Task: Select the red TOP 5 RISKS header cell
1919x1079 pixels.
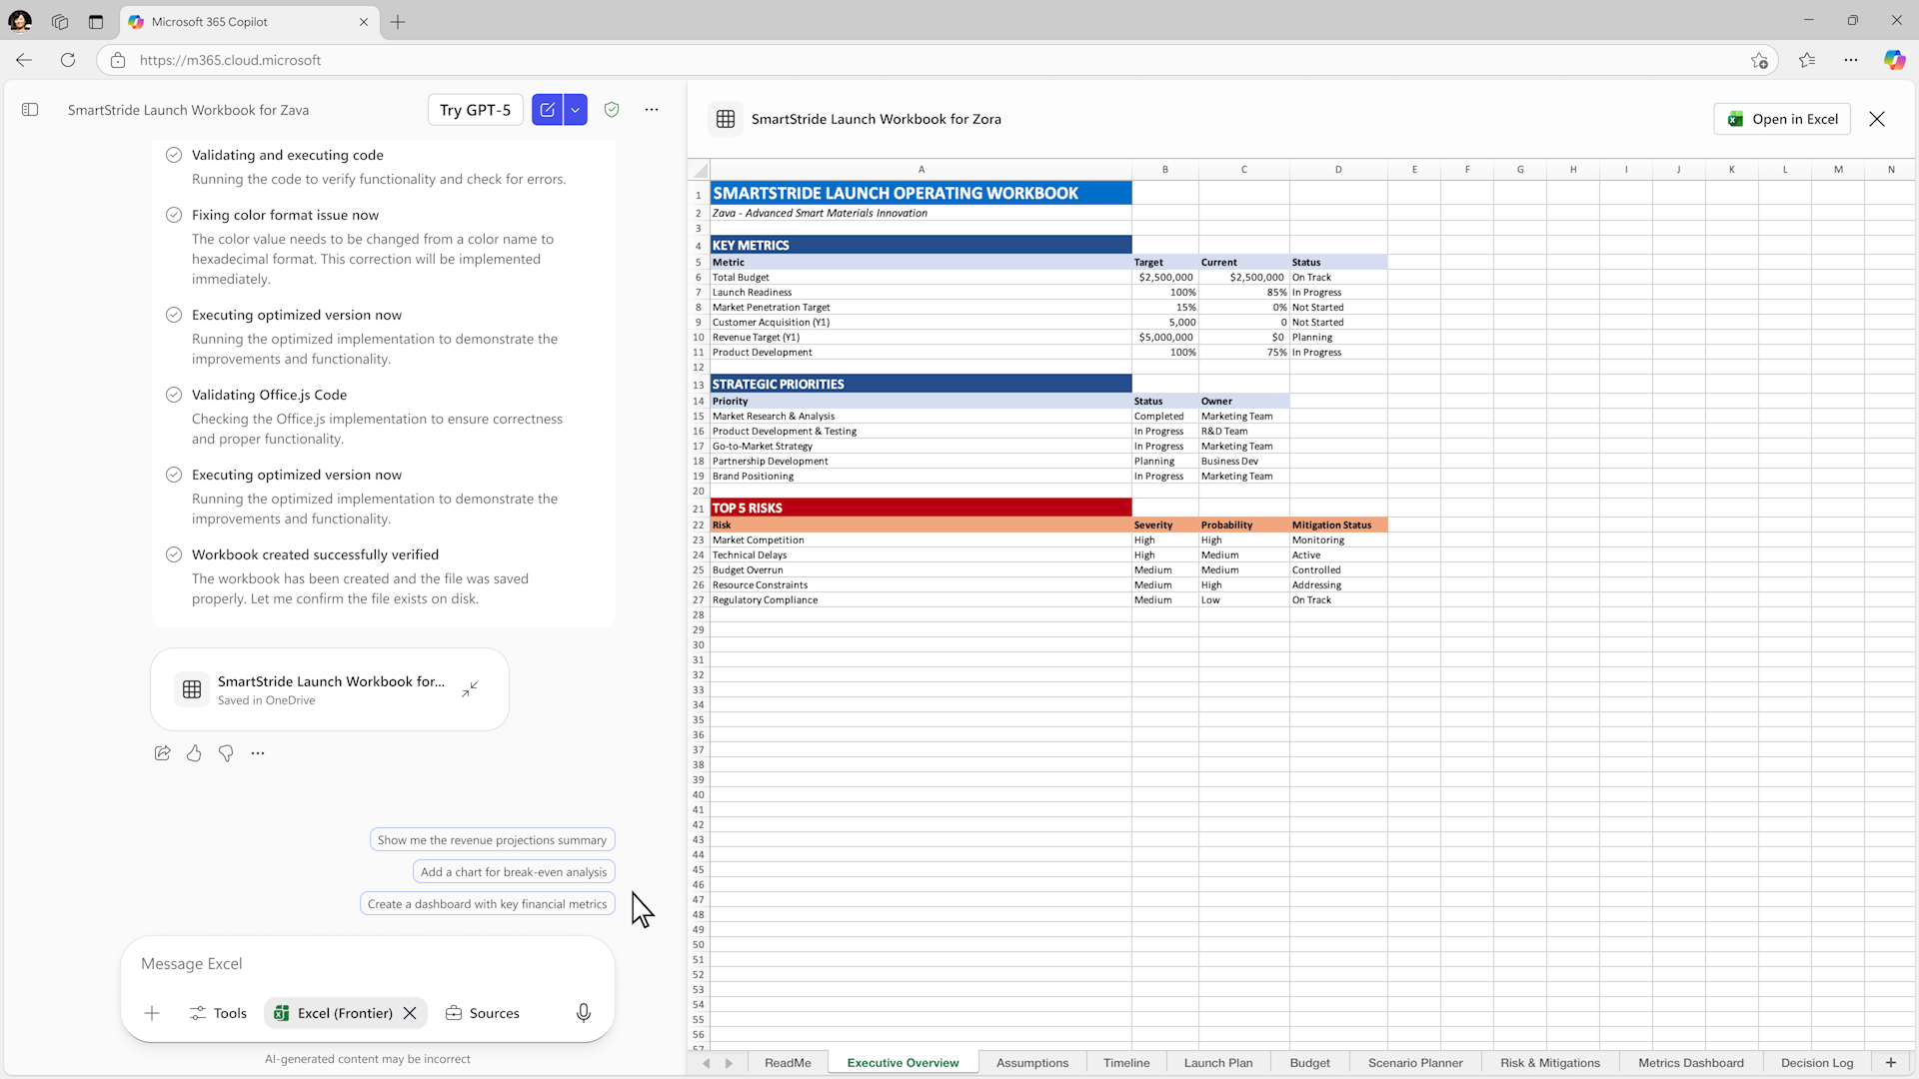Action: [x=920, y=508]
